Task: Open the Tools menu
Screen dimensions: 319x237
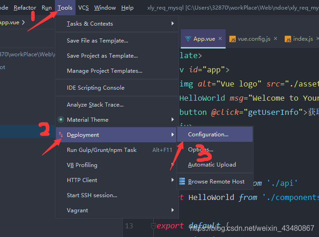Action: coord(65,8)
